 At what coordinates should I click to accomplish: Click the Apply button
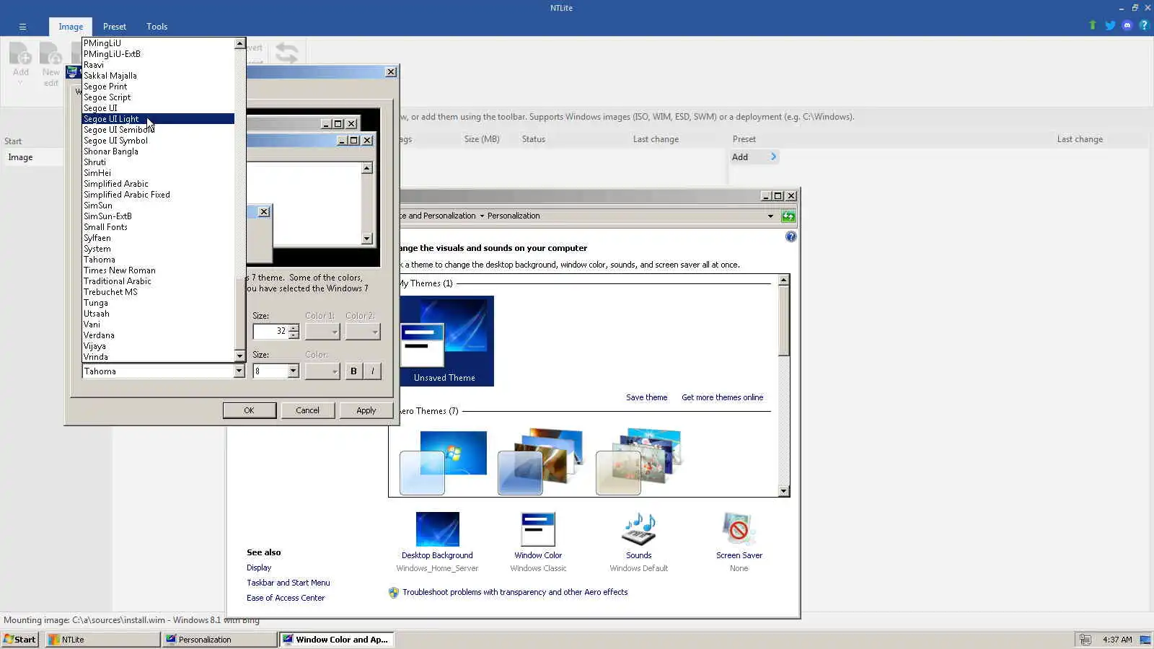pos(366,410)
